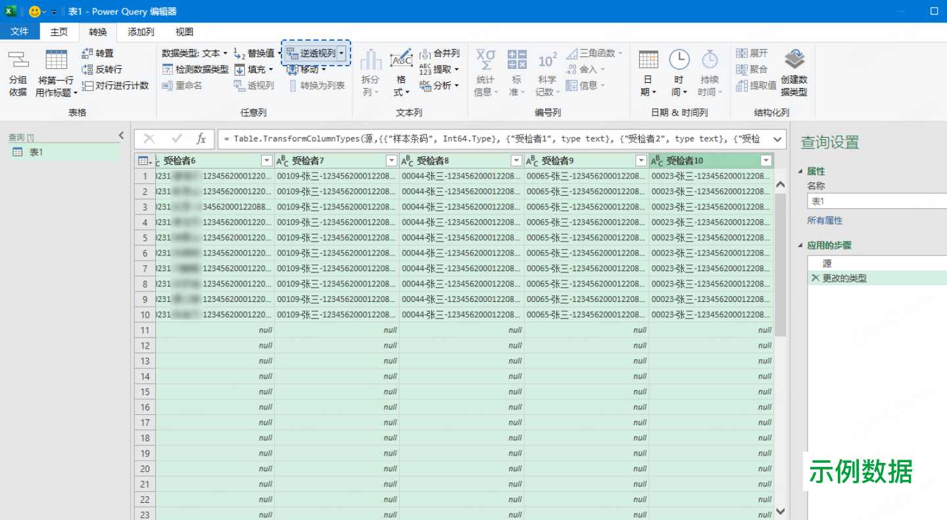Open the 分组依据 (Group By) tool
Image resolution: width=947 pixels, height=520 pixels.
coord(18,72)
